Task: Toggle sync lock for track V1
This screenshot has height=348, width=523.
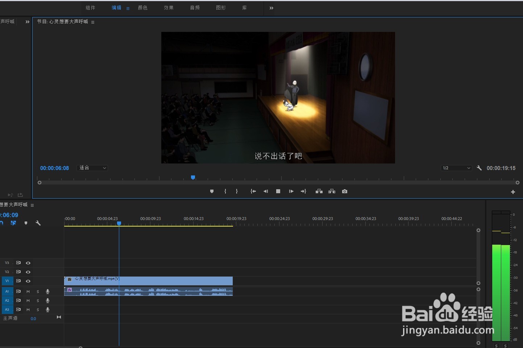Action: (18, 281)
